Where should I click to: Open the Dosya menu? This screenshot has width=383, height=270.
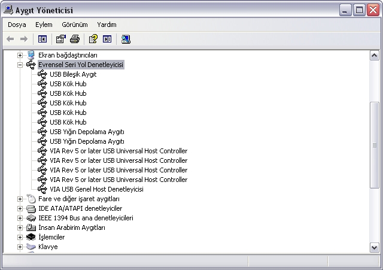tap(17, 25)
